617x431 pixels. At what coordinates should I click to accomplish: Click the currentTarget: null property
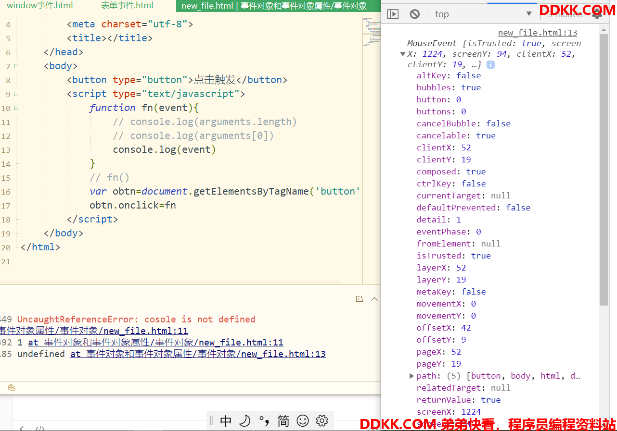tap(463, 196)
